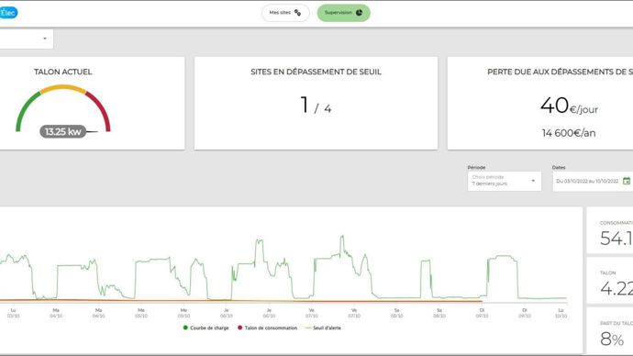Toggle the Seuil d'alerte legend entry
Screen dimensions: 633x356
323,328
